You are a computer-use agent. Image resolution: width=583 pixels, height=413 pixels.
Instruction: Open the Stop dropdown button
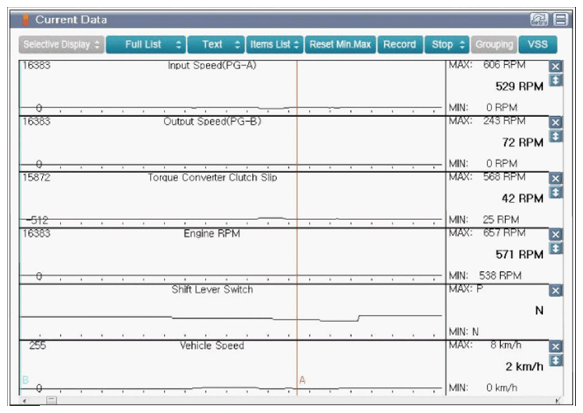(x=447, y=44)
